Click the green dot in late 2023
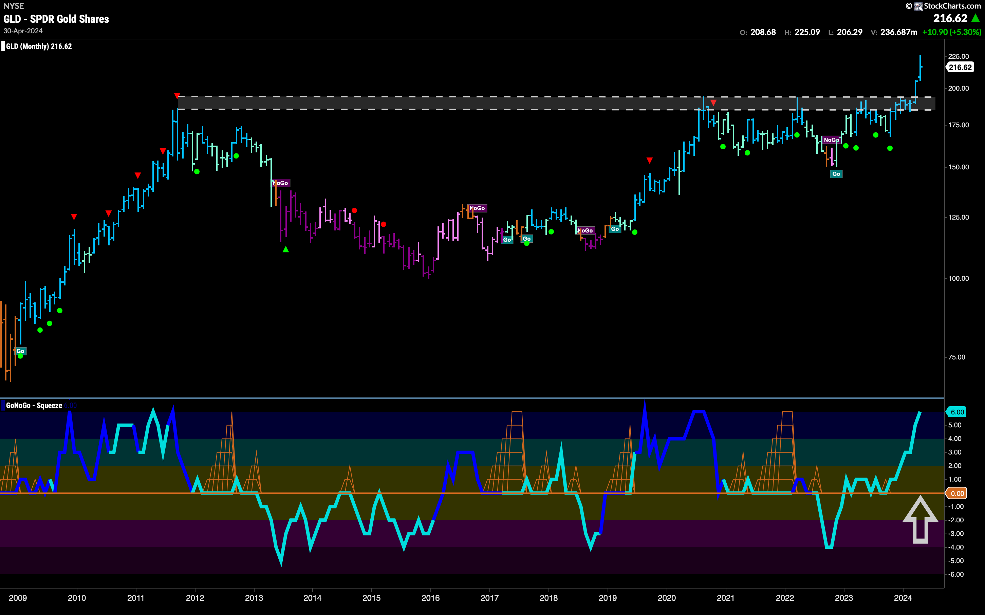The width and height of the screenshot is (985, 615). click(890, 148)
